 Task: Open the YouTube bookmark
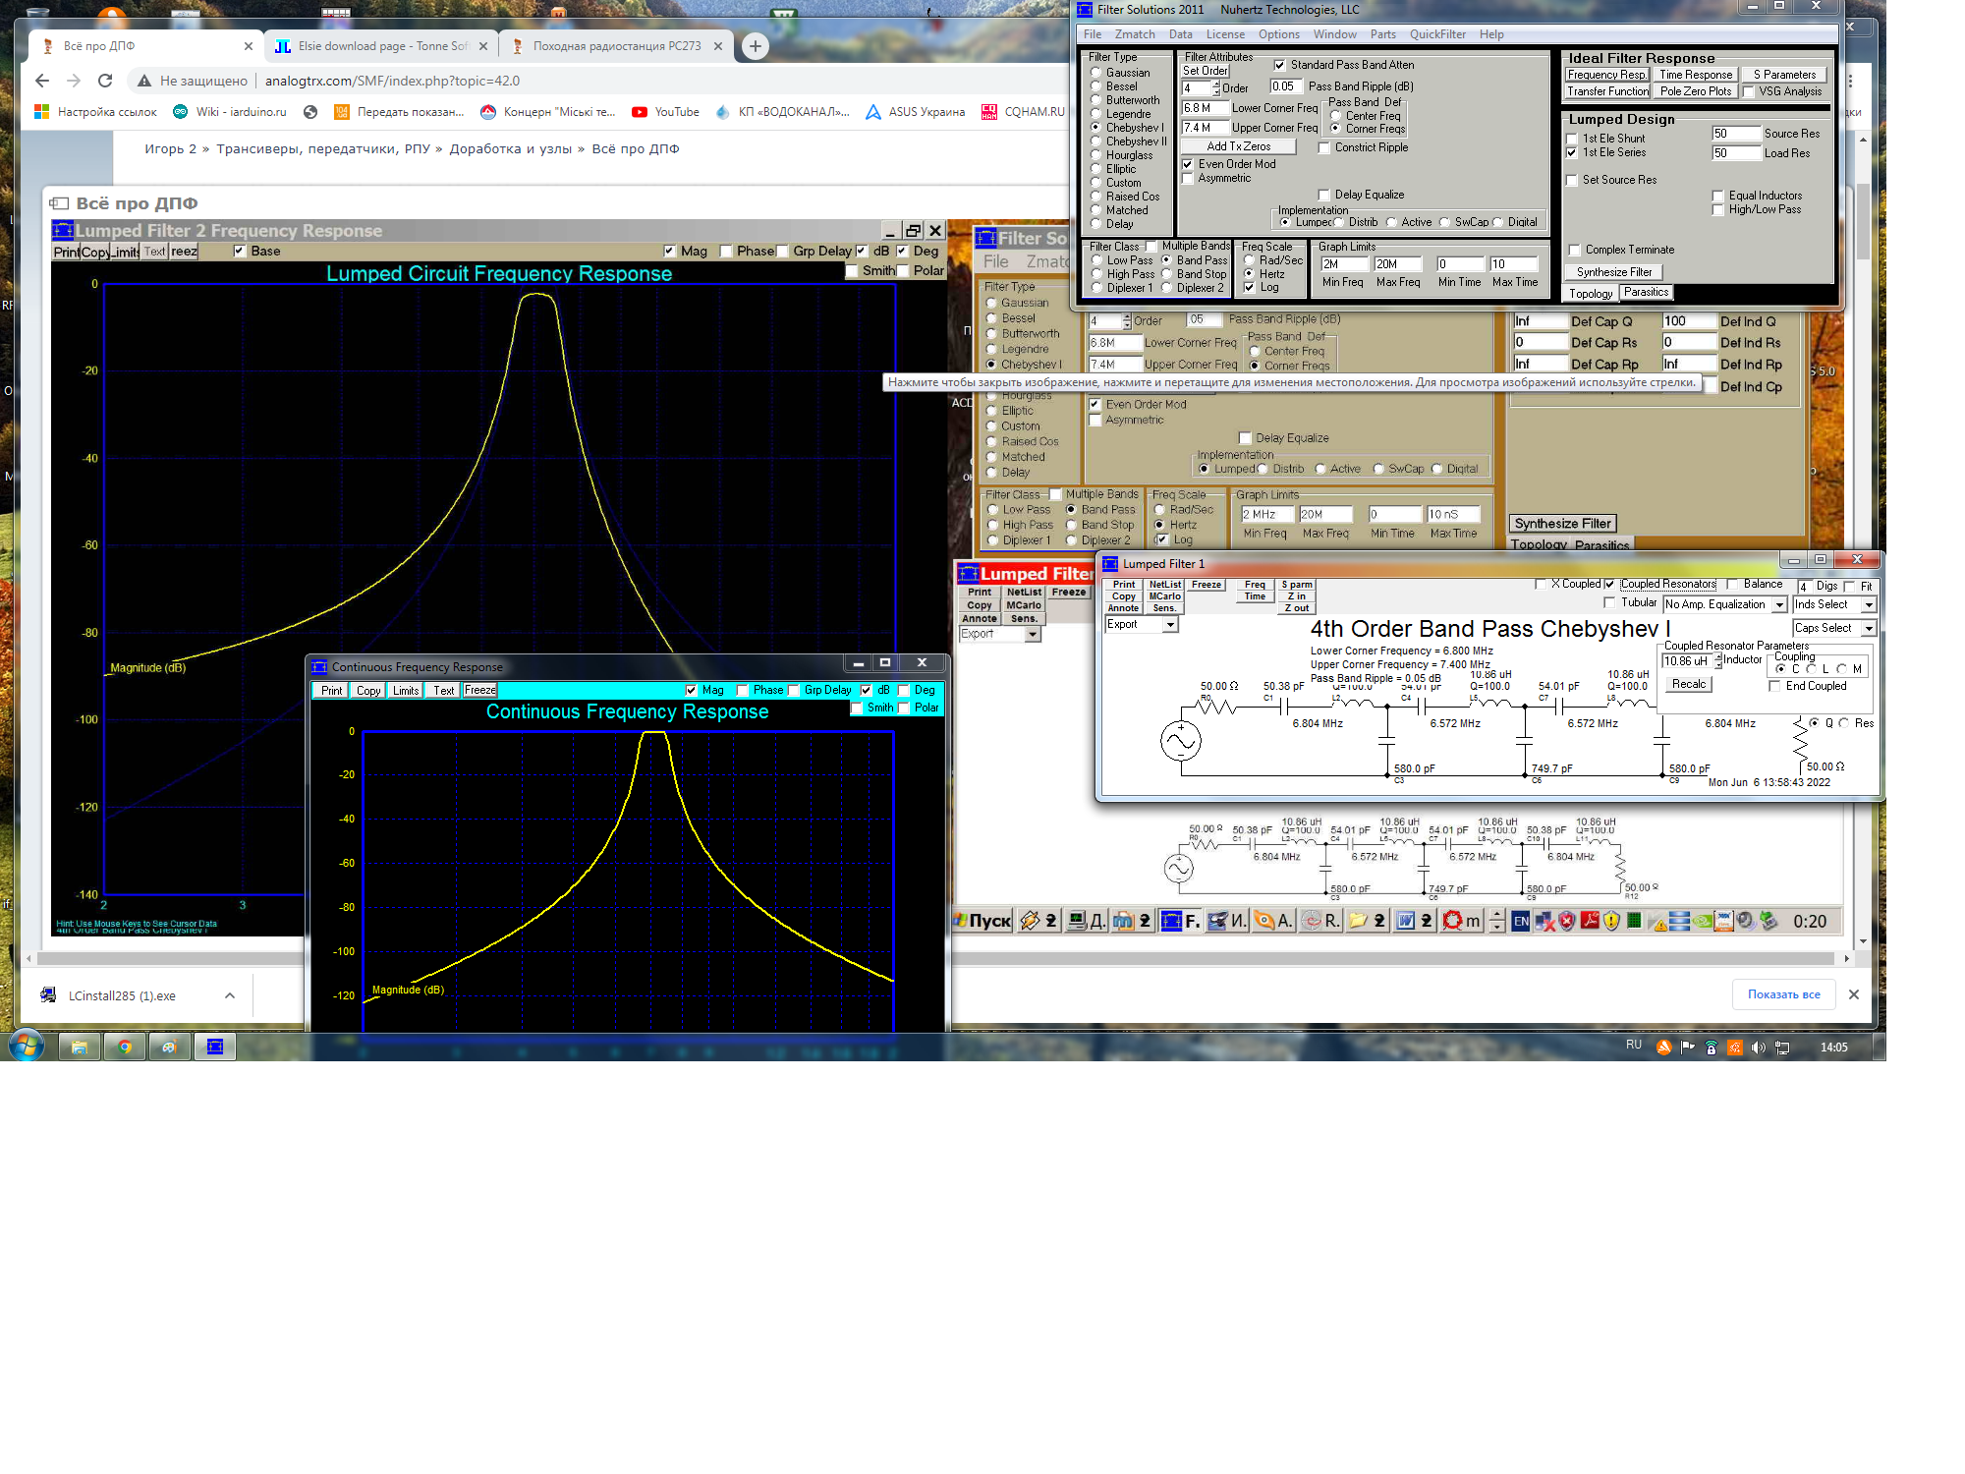tap(665, 112)
